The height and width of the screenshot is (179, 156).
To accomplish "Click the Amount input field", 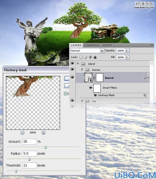I will (29, 142).
